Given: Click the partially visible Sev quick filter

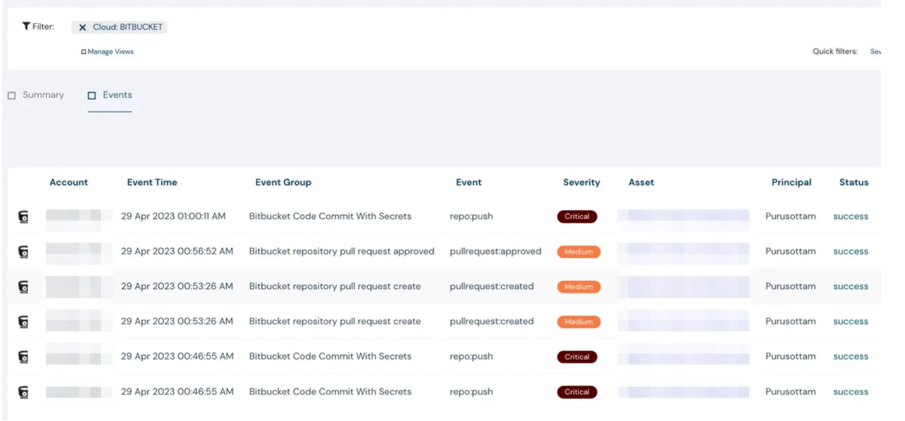Looking at the screenshot, I should [x=876, y=51].
